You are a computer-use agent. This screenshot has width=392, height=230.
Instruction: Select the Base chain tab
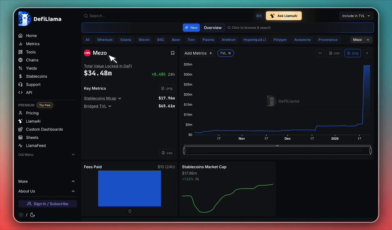[176, 40]
